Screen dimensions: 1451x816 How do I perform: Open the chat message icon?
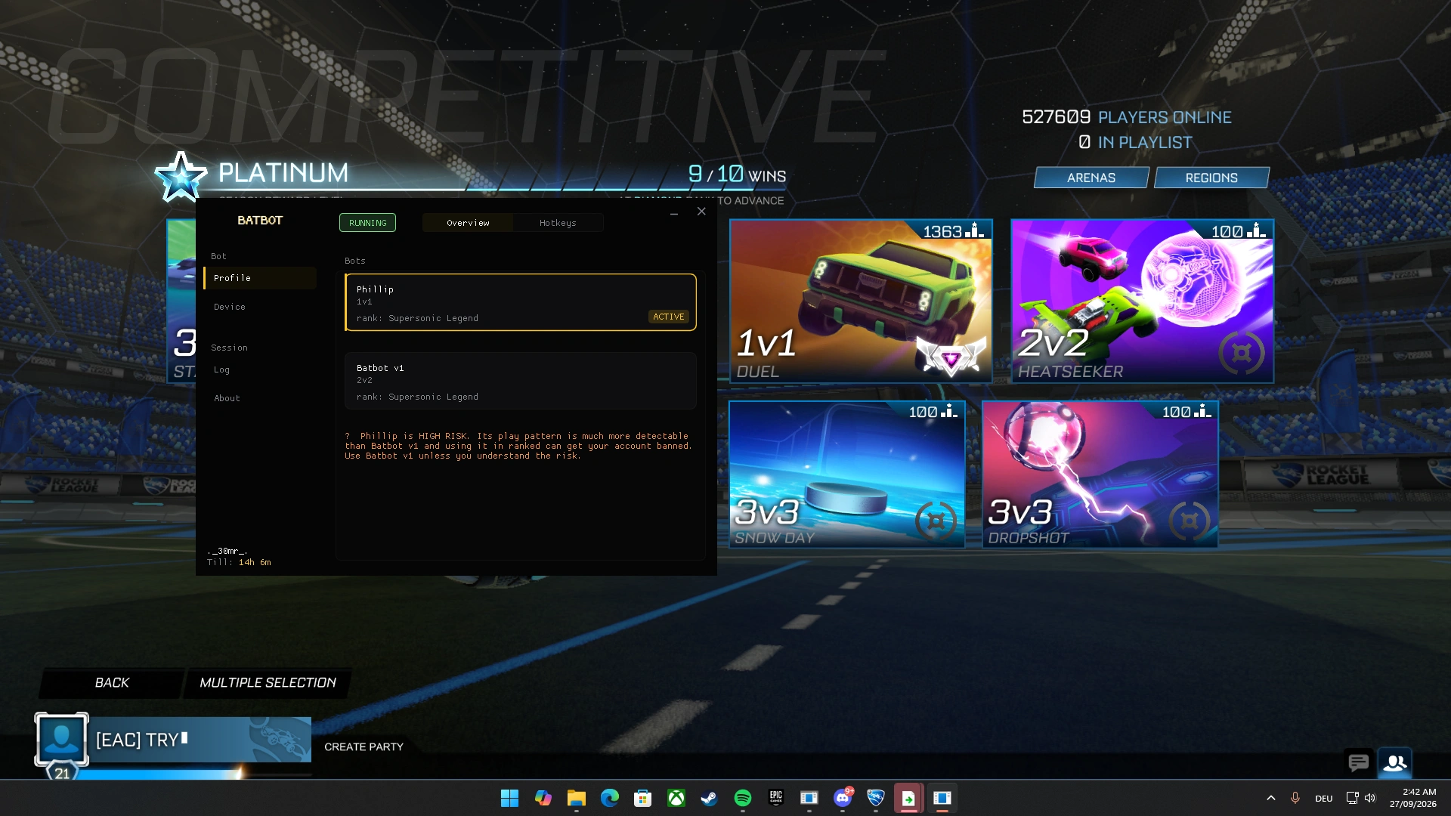pyautogui.click(x=1358, y=763)
